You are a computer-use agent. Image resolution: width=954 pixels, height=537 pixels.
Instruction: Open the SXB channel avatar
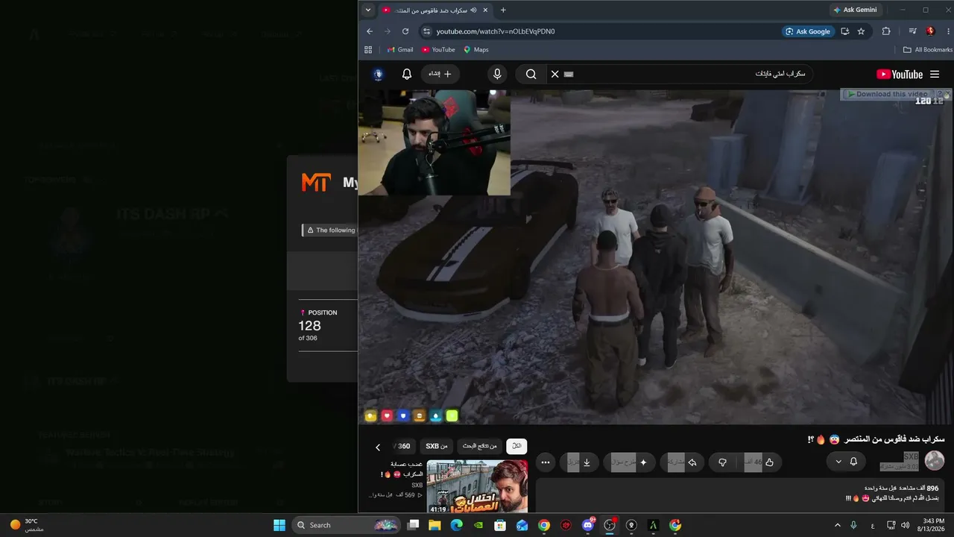tap(935, 461)
